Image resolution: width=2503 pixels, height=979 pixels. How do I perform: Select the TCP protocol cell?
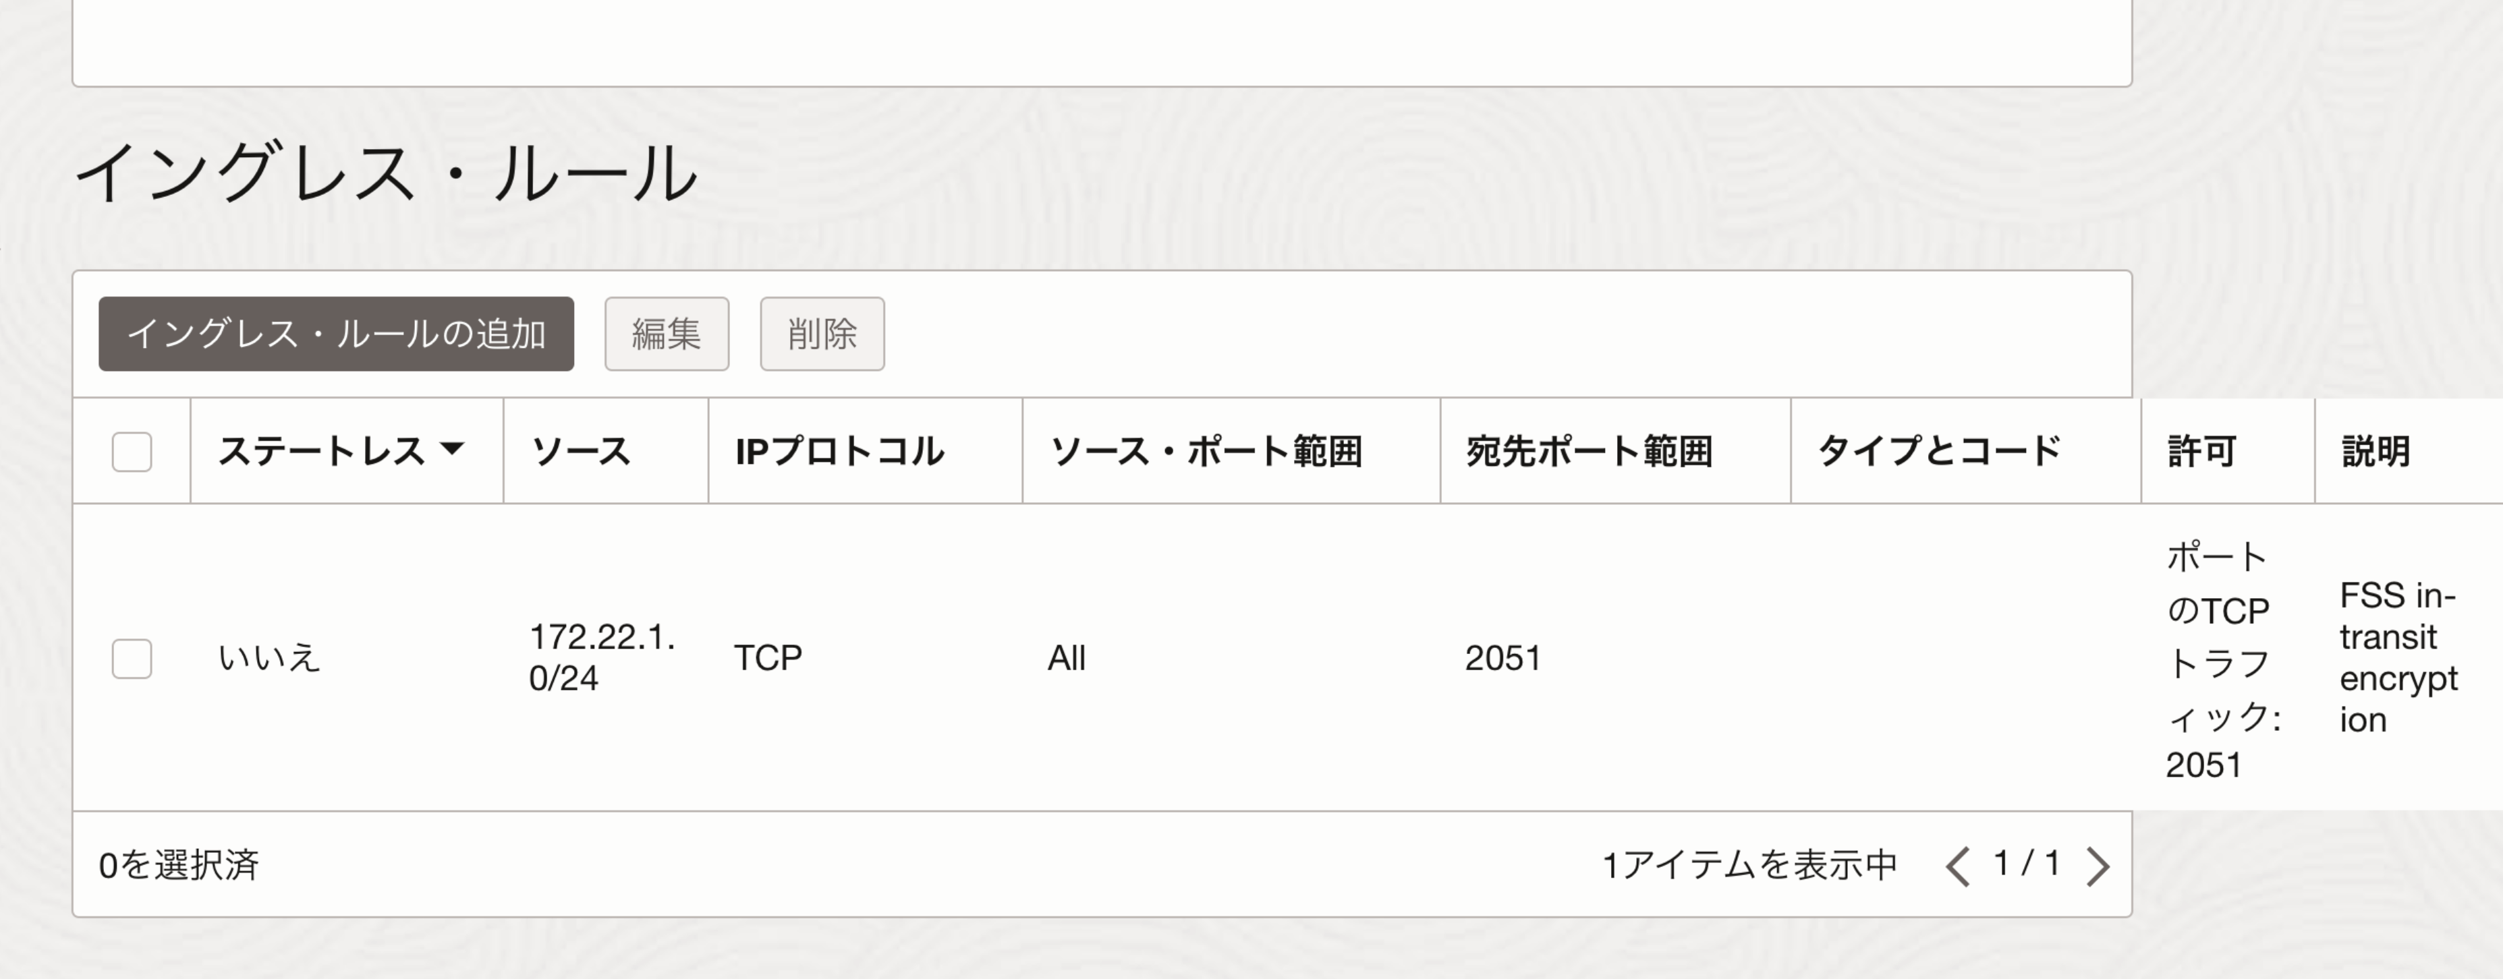coord(768,659)
